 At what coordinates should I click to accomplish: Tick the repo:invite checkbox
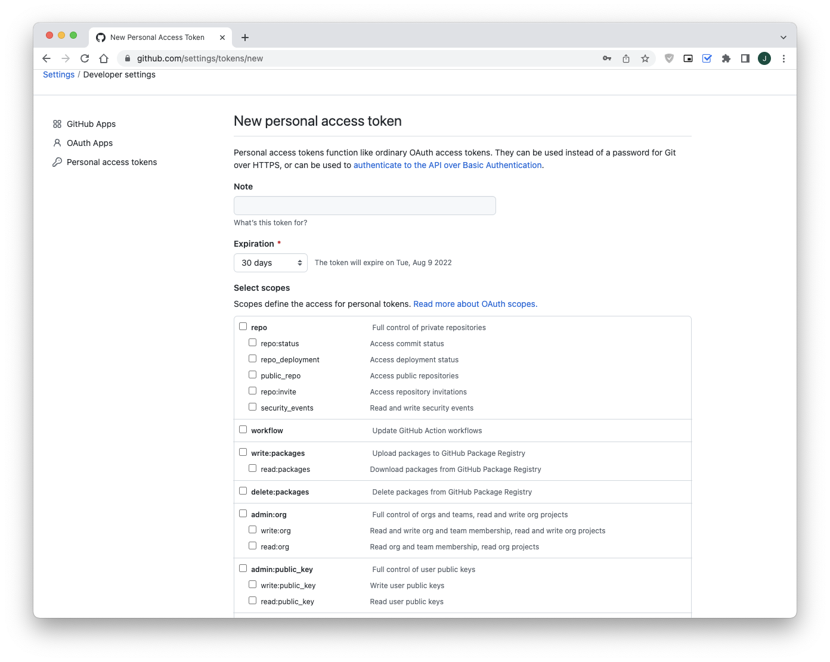pyautogui.click(x=252, y=391)
